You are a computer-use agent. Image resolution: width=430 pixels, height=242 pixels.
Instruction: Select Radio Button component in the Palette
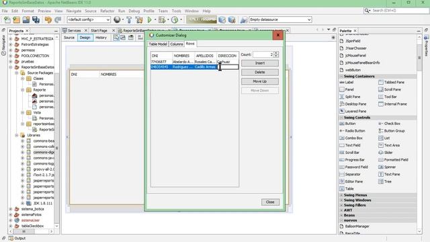coord(352,131)
